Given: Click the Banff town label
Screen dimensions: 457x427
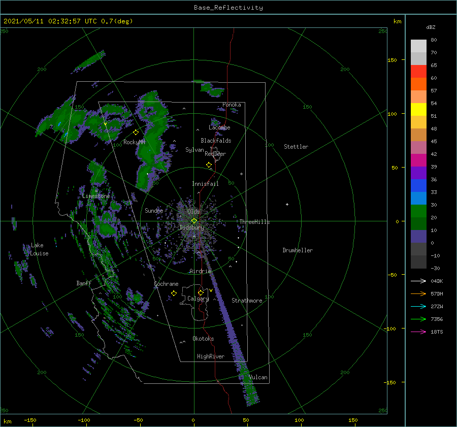Looking at the screenshot, I should (84, 283).
